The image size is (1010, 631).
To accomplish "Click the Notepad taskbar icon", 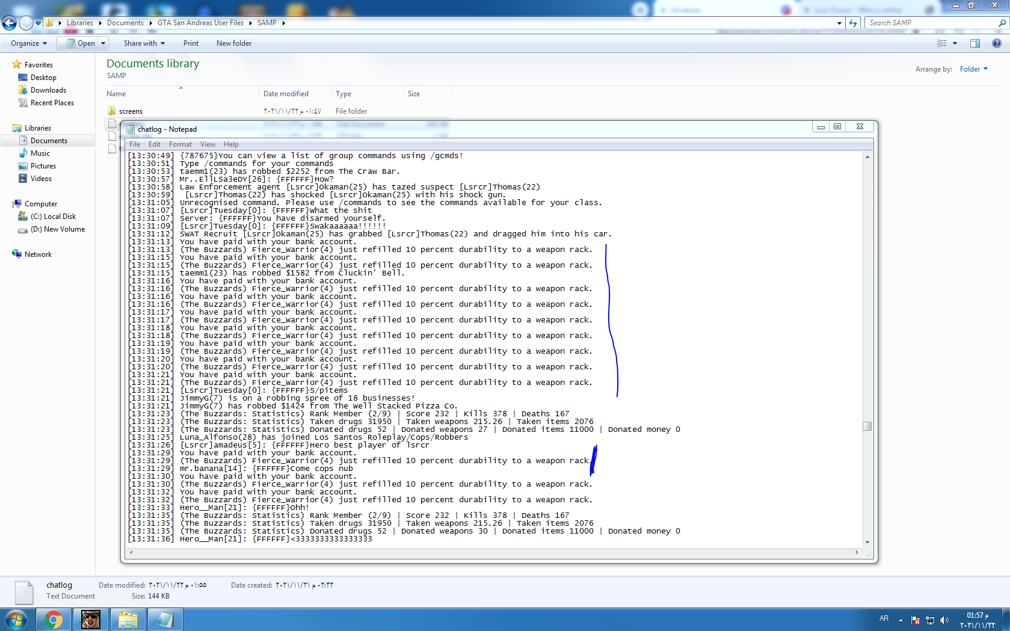I will (165, 620).
